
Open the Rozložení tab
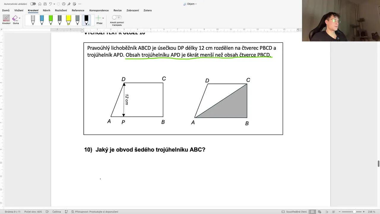click(x=61, y=10)
